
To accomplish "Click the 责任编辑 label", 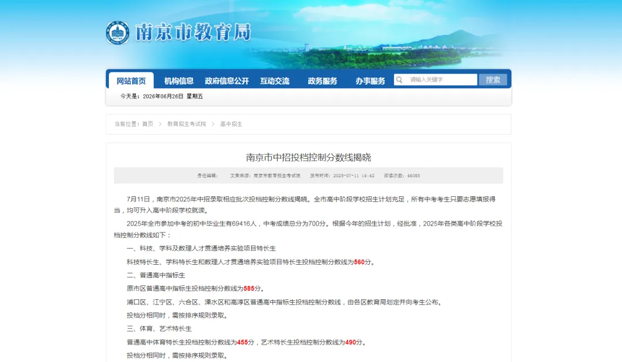I will click(x=207, y=176).
